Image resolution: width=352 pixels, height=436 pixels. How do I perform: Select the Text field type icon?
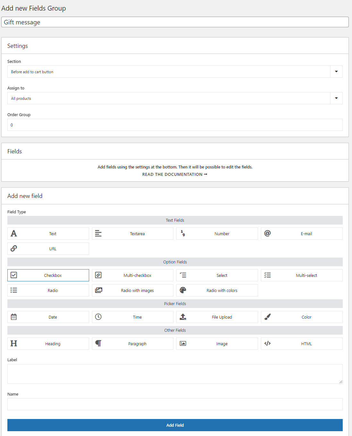point(14,234)
